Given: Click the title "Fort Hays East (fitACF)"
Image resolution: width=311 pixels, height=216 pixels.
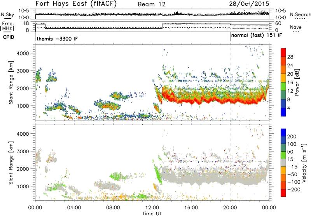Looking at the screenshot, I should tap(76, 4).
